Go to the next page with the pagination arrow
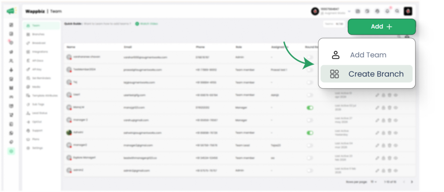Image resolution: width=444 pixels, height=192 pixels. click(412, 182)
